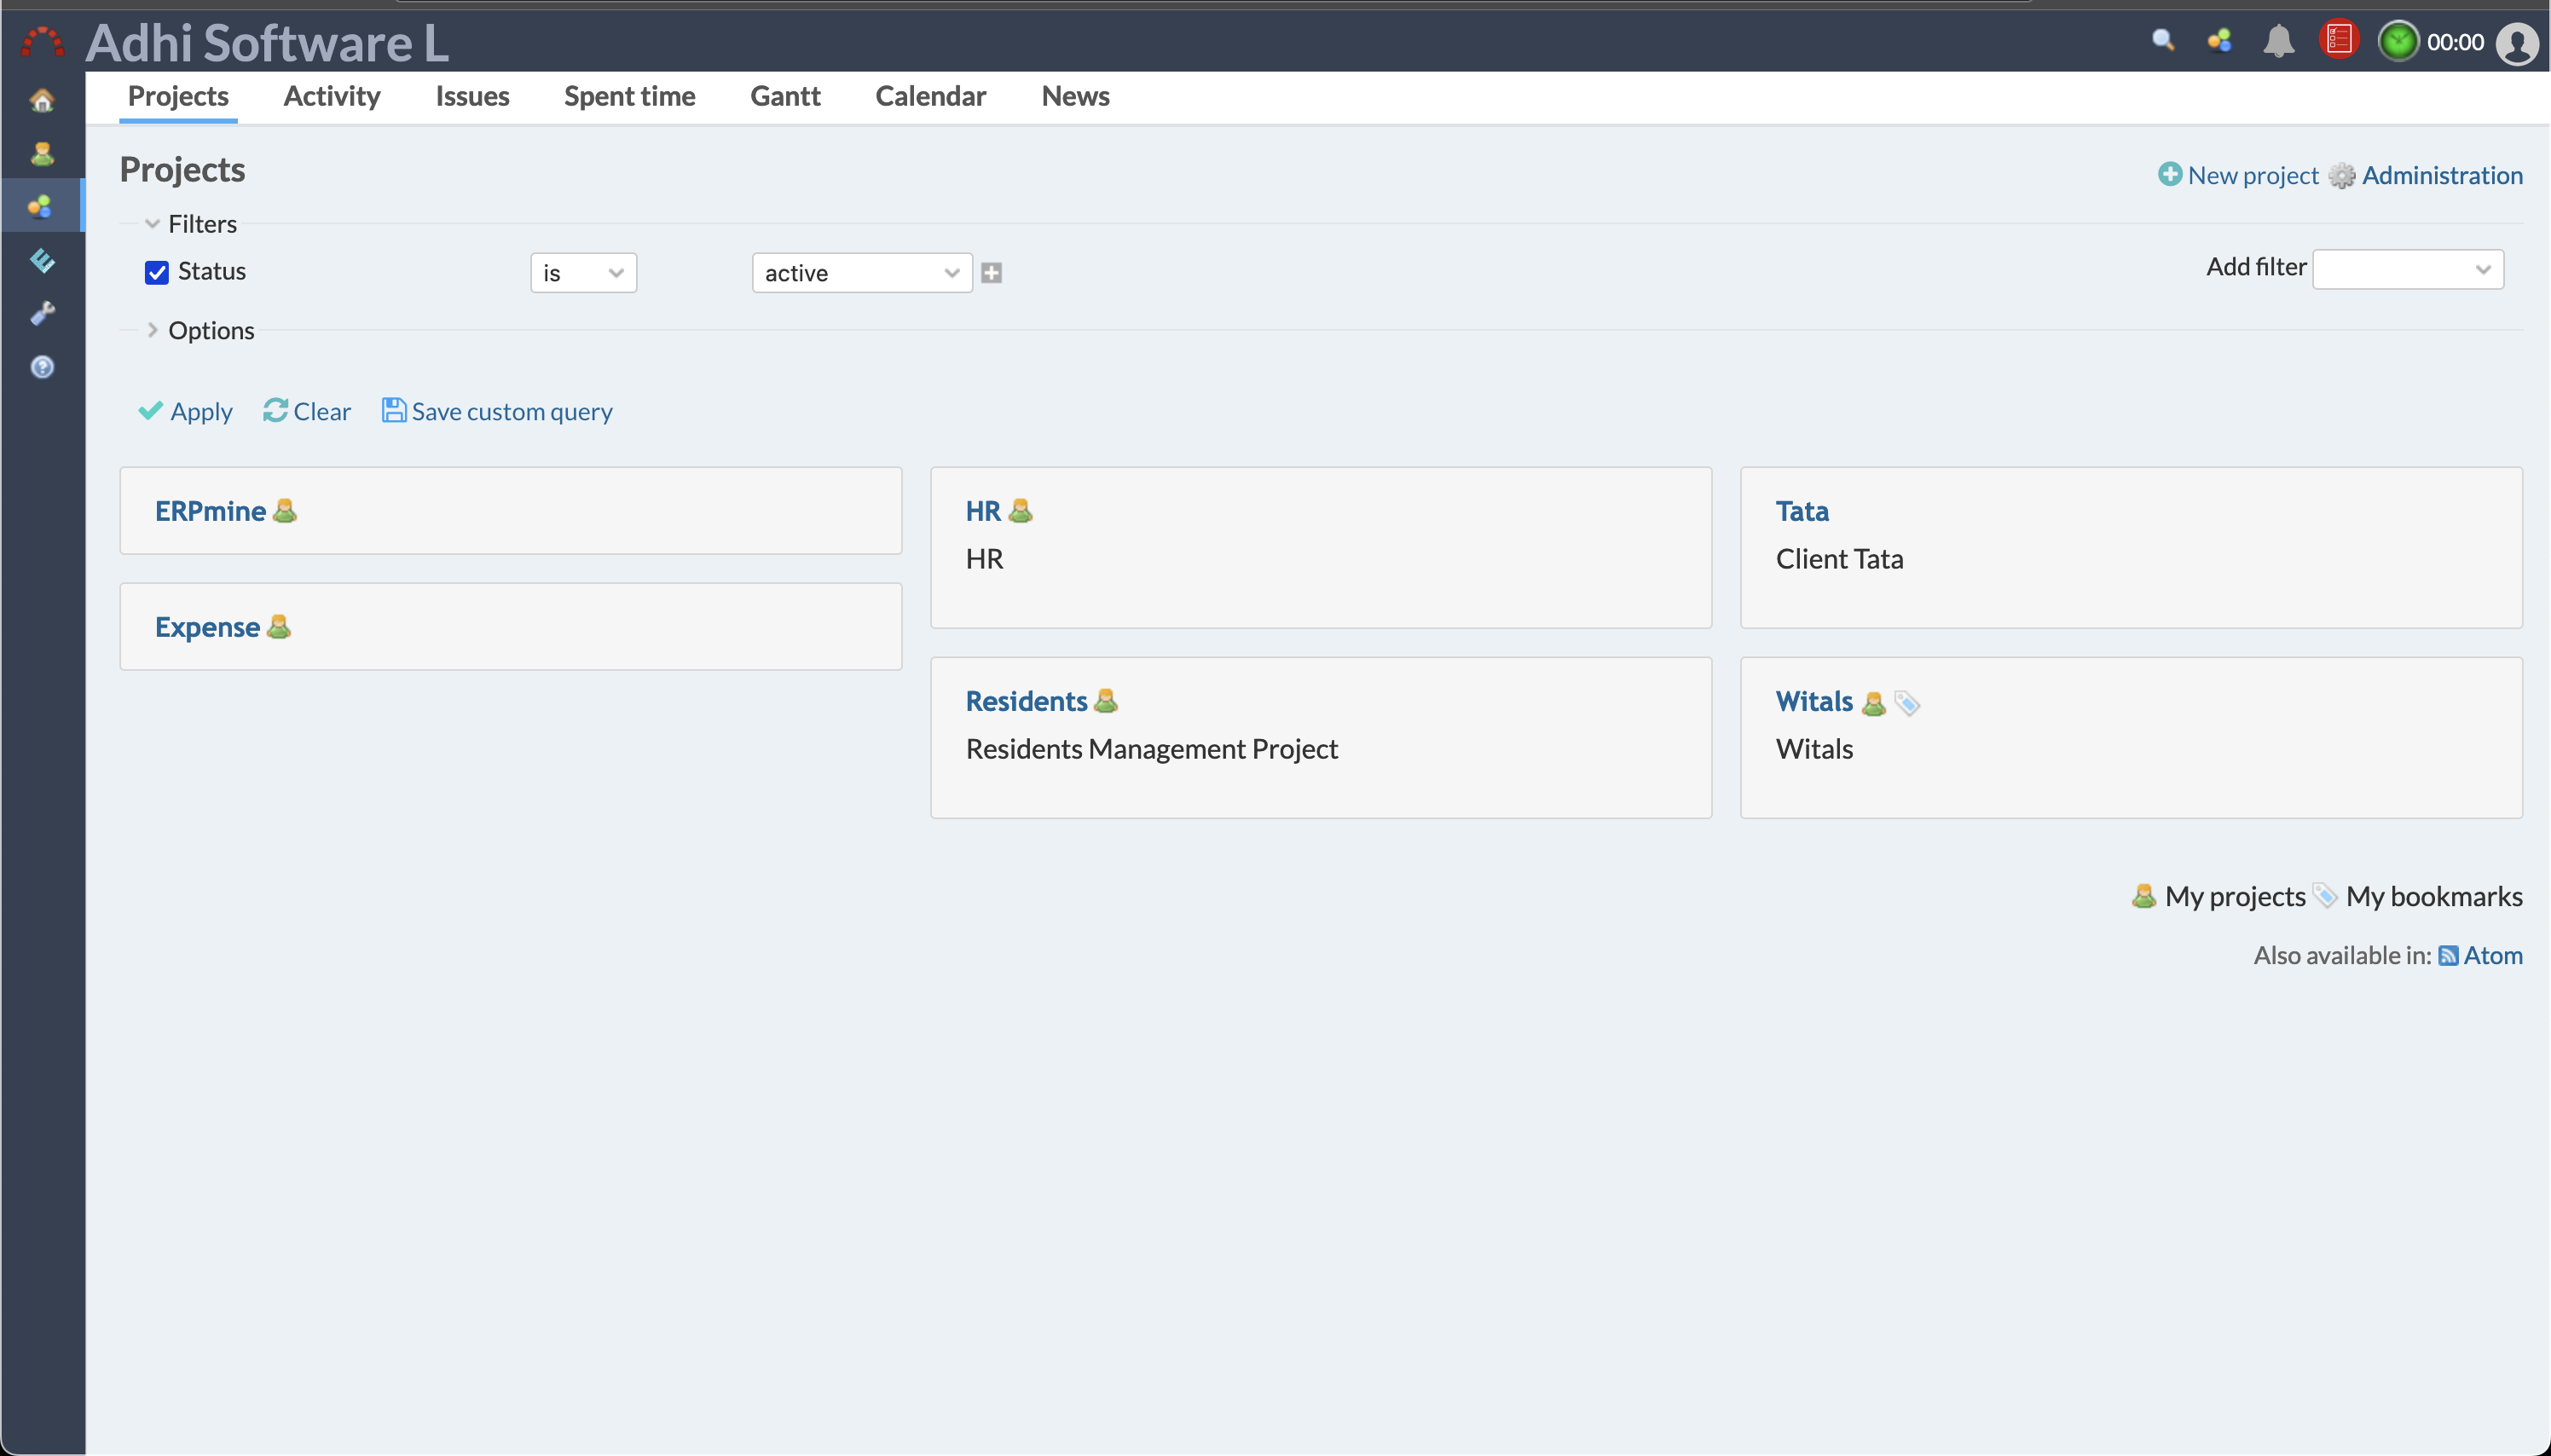2551x1456 pixels.
Task: Click the Administration gear icon
Action: [x=2341, y=176]
